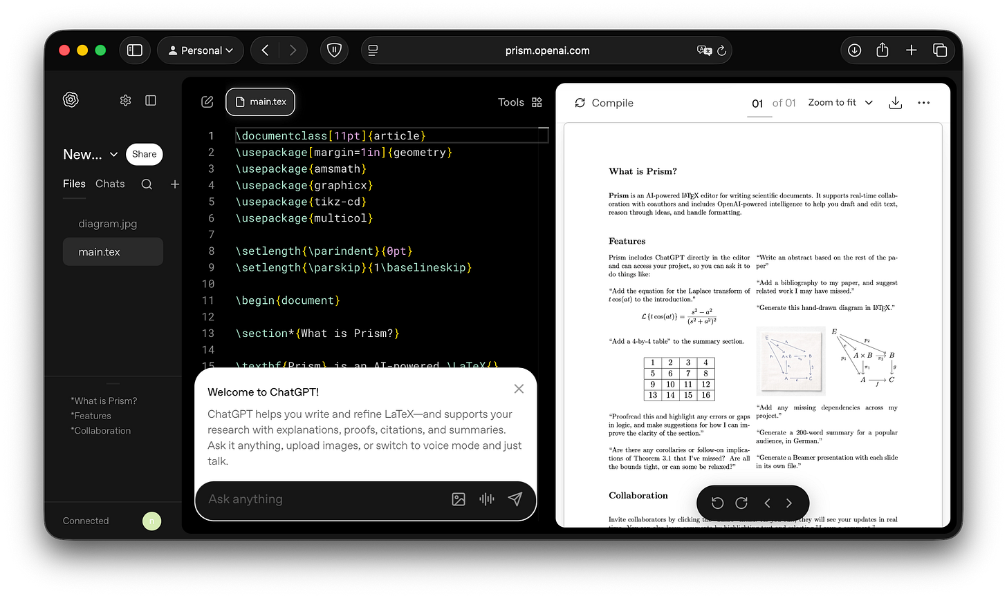
Task: Open the settings gear in Prism sidebar
Action: coord(125,101)
